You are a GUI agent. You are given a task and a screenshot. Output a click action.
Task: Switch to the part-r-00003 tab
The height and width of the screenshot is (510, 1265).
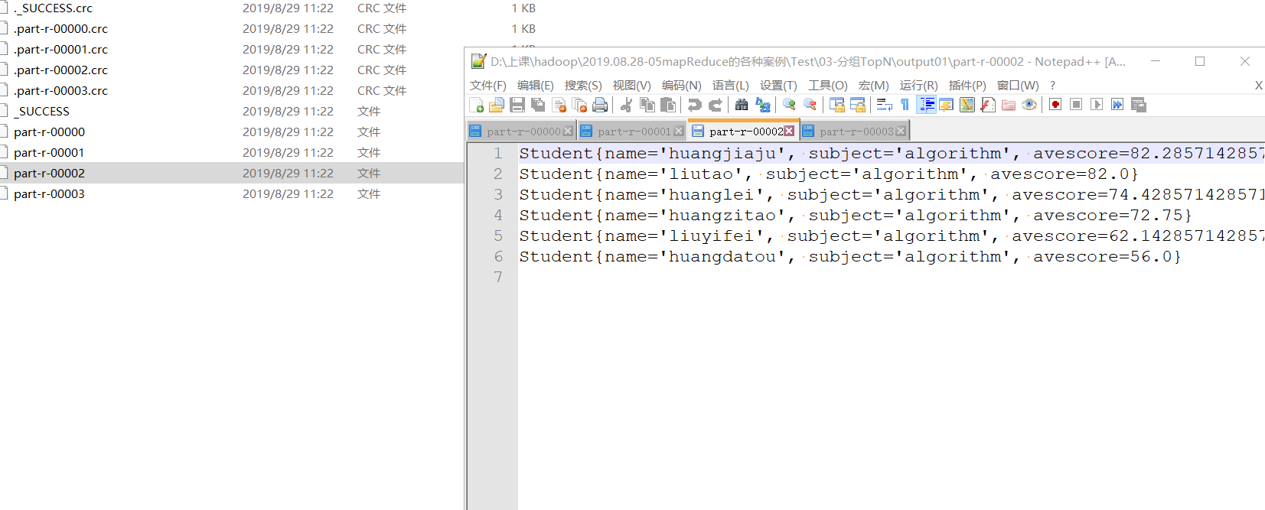click(x=856, y=132)
